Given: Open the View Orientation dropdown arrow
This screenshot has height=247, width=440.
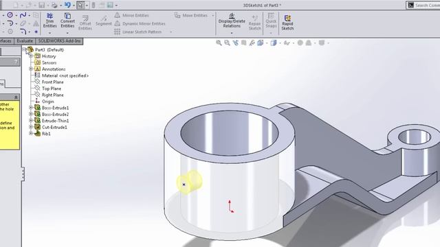Looking at the screenshot, I should click(x=267, y=43).
